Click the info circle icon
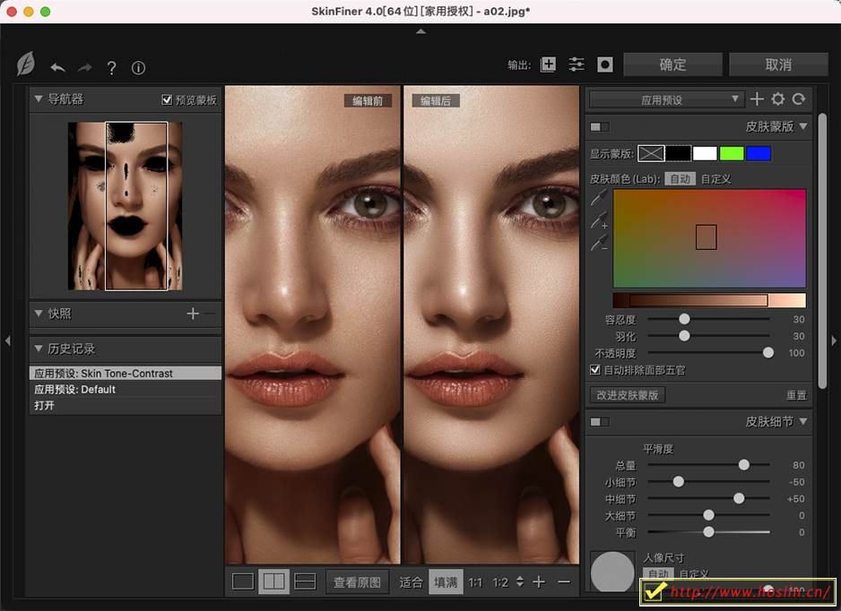This screenshot has height=611, width=841. click(x=138, y=68)
